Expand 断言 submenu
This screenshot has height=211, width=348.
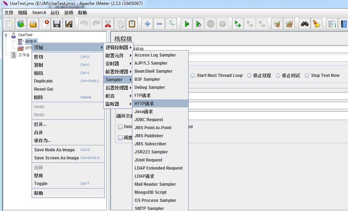118,96
